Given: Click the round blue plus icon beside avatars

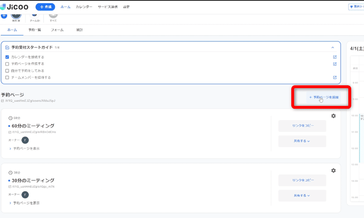Looking at the screenshot, I should click(4, 16).
